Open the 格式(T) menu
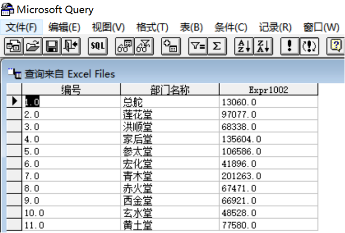Screen dimensions: 345x233 coord(152,27)
